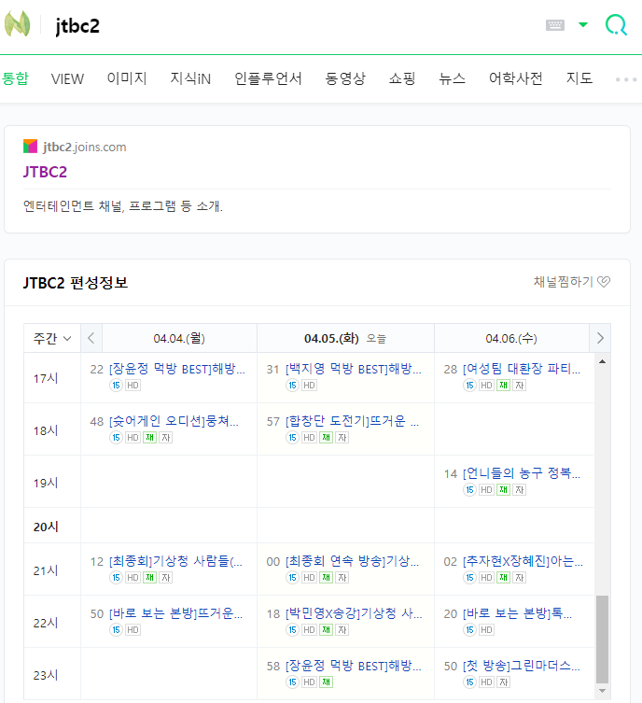This screenshot has width=642, height=703.
Task: Click 자 icon under [최종회 연속 방송]기상
Action: [342, 578]
